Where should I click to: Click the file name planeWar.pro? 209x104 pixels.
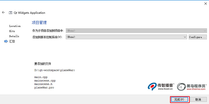[x=44, y=88]
